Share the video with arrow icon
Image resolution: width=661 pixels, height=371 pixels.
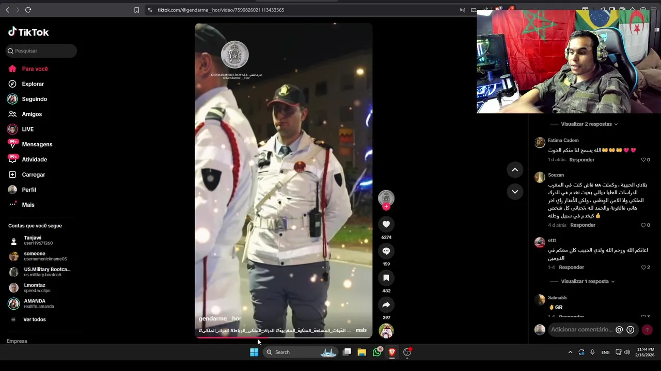pos(386,305)
